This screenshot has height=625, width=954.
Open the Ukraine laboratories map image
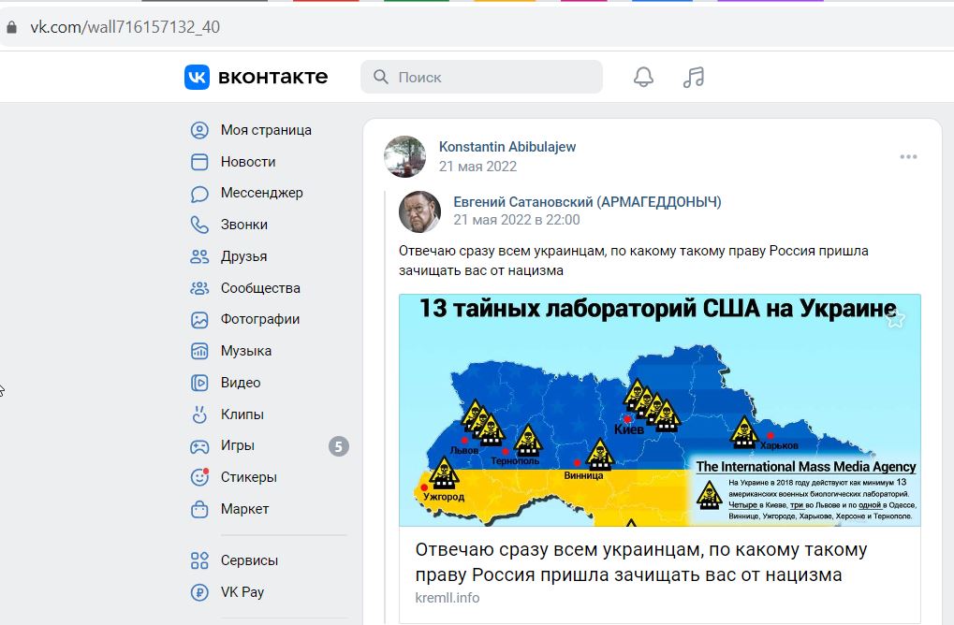[x=660, y=410]
